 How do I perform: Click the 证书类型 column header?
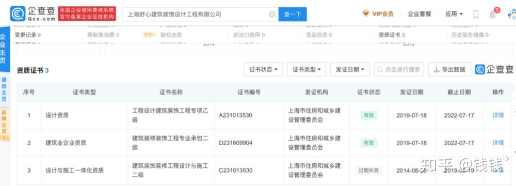84,92
